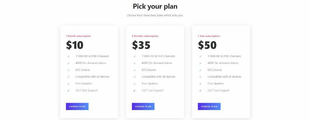The width and height of the screenshot is (309, 120).
Task: Click 4000 On-demand videos text in $50 plan
Action: tap(223, 63)
